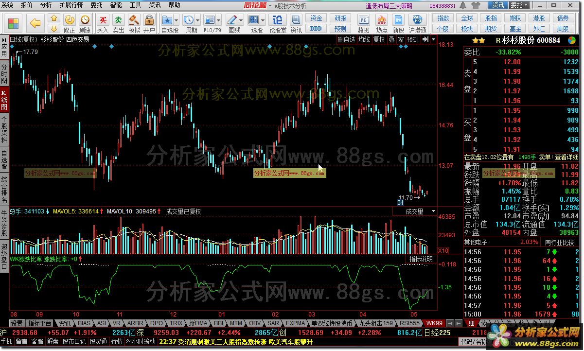Screen dimensions: 584x351
Task: Open the 数据 PE data icon
Action: pyautogui.click(x=363, y=19)
